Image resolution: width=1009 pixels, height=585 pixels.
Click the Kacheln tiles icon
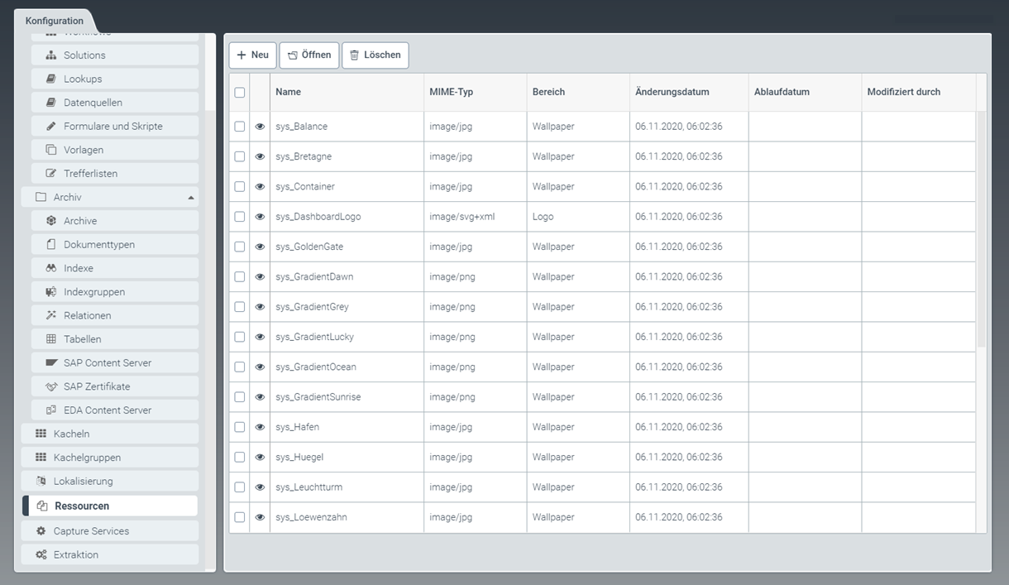[x=41, y=434]
